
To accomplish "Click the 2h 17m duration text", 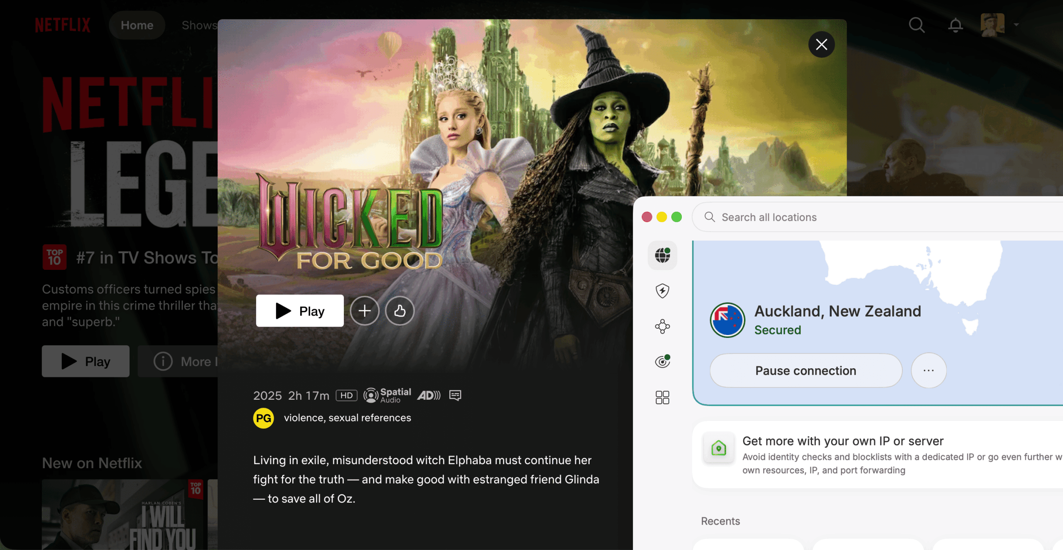I will click(309, 396).
